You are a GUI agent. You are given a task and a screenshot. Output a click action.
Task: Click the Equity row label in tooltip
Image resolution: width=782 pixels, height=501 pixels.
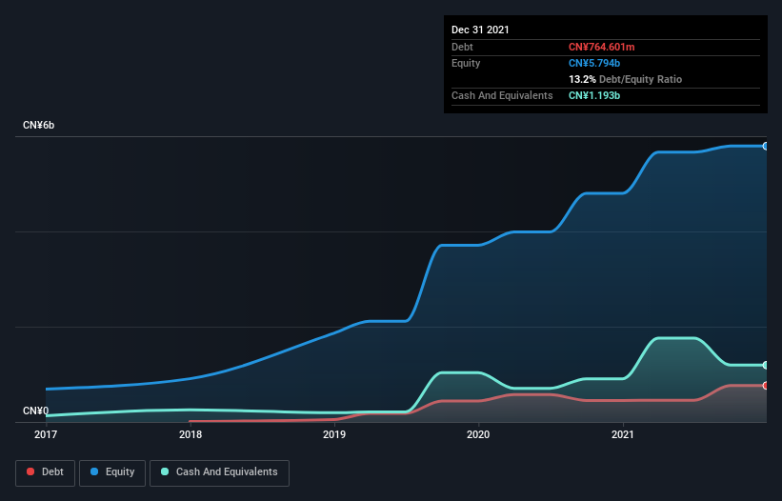[466, 63]
